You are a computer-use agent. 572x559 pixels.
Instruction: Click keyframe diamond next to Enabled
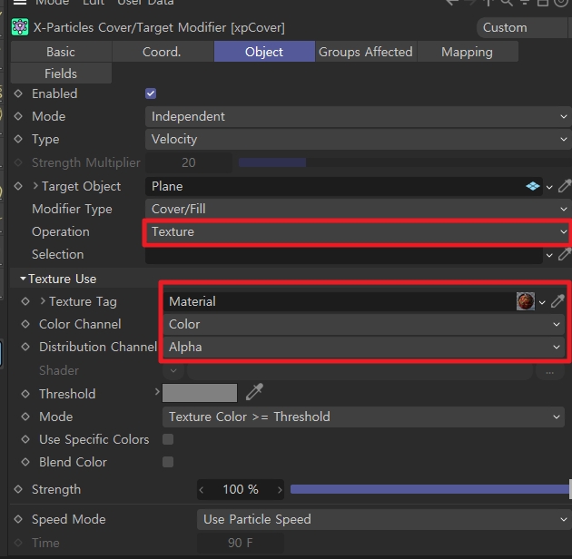pyautogui.click(x=19, y=93)
